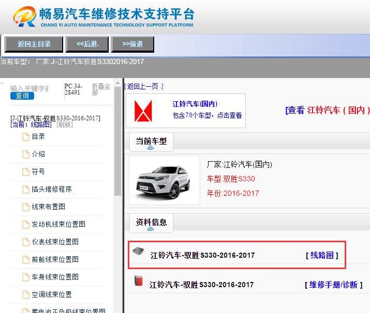Open the 空调线束位置 tree item

tap(52, 294)
